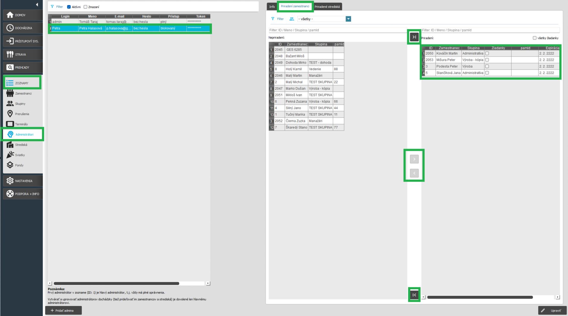Image resolution: width=568 pixels, height=316 pixels.
Task: Switch to the Info tab
Action: click(x=272, y=7)
